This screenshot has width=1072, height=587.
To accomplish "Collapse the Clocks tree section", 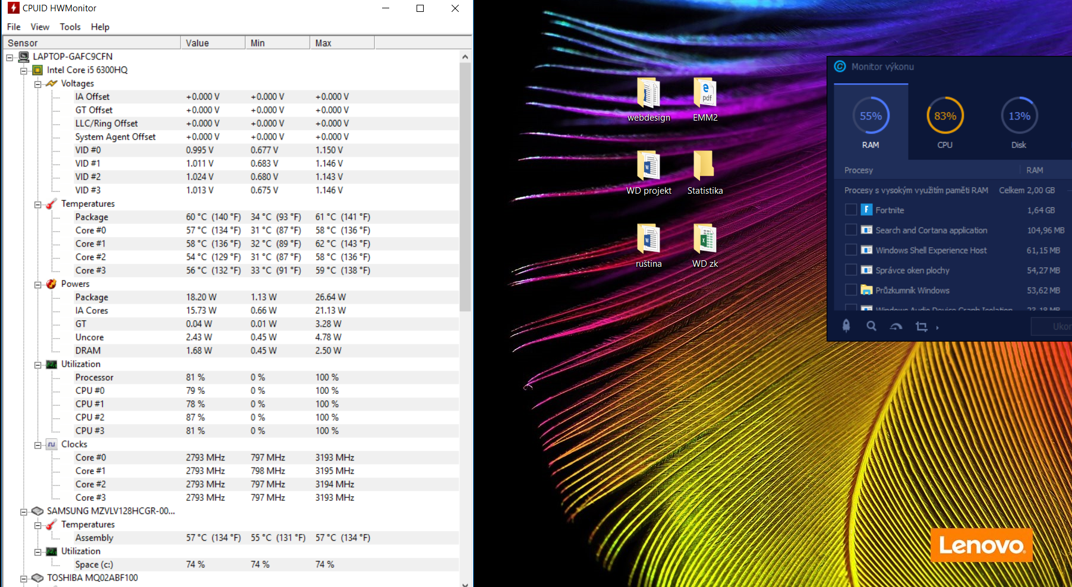I will pyautogui.click(x=38, y=445).
